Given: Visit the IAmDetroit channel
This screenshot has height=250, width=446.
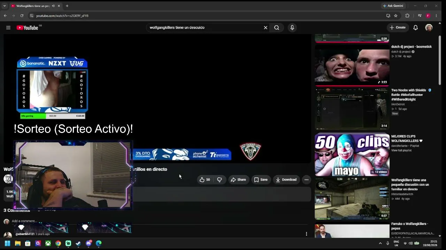Looking at the screenshot, I should [x=398, y=104].
